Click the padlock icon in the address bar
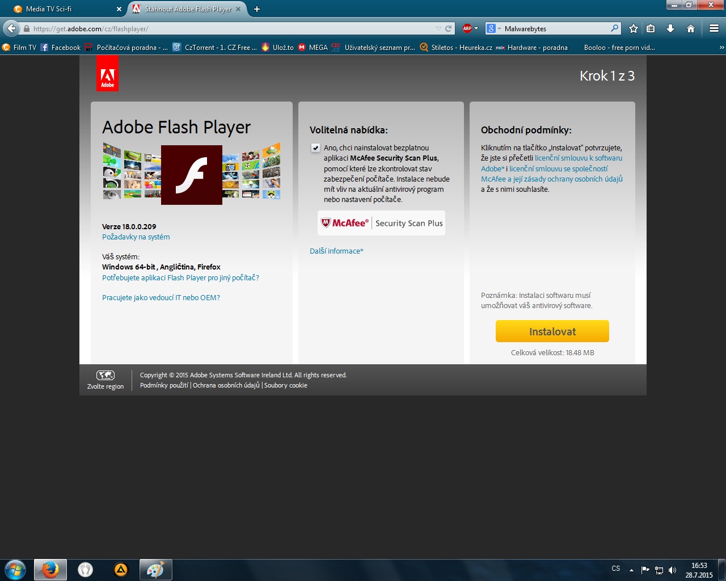 click(x=26, y=28)
